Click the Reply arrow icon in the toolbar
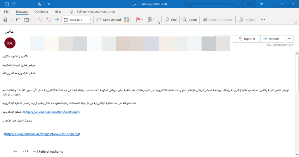Viewport: 299px width, 157px height. (40, 20)
